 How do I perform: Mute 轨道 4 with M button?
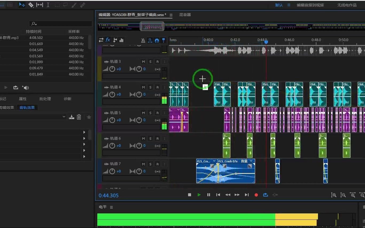click(x=143, y=87)
